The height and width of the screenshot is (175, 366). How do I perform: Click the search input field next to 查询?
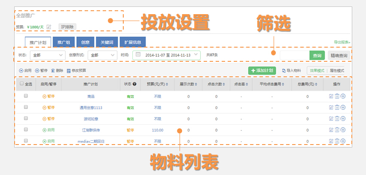(x=294, y=55)
